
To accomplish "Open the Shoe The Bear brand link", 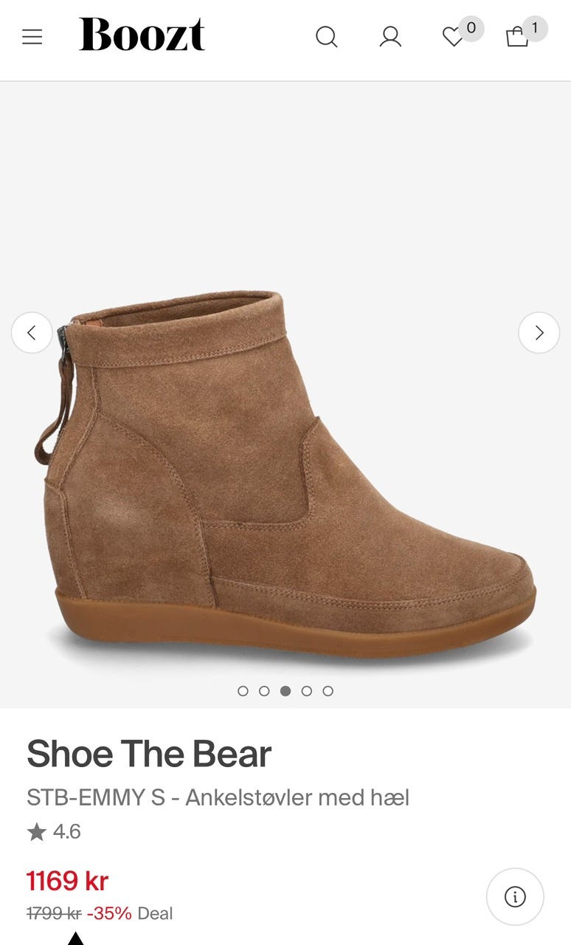I will (149, 754).
